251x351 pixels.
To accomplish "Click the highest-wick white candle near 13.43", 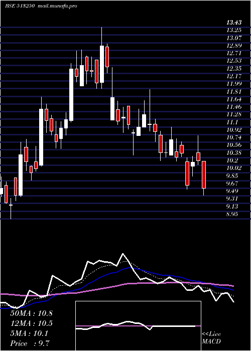I will click(x=102, y=64).
